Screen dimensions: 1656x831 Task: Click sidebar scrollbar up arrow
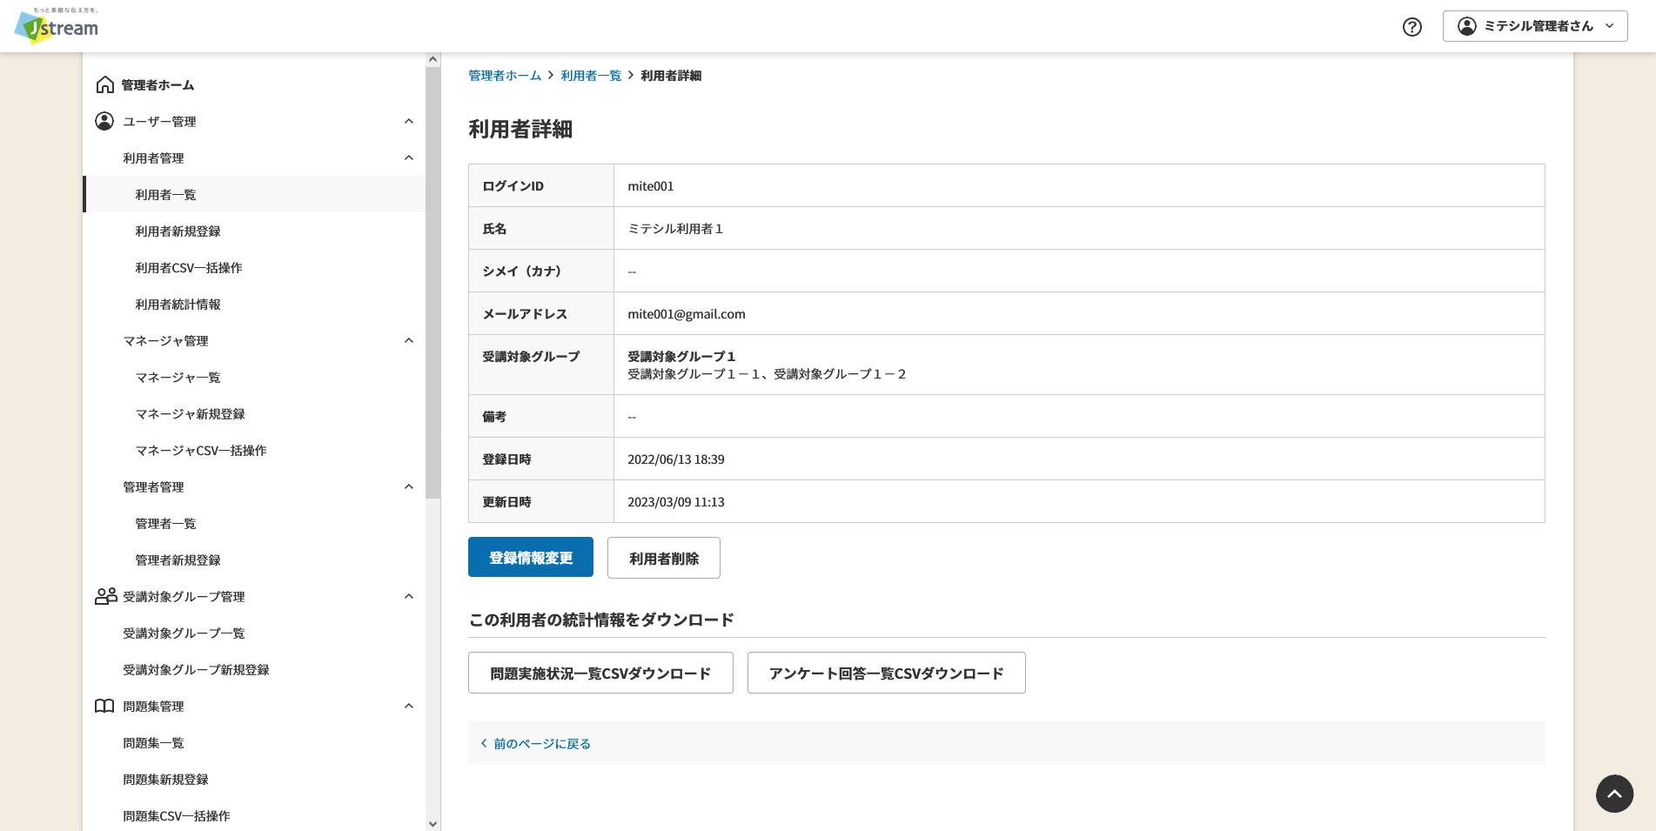coord(432,59)
